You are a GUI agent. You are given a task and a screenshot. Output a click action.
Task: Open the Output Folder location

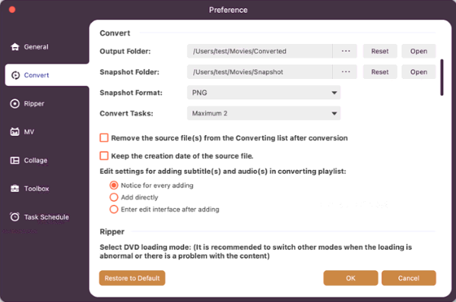coord(419,51)
